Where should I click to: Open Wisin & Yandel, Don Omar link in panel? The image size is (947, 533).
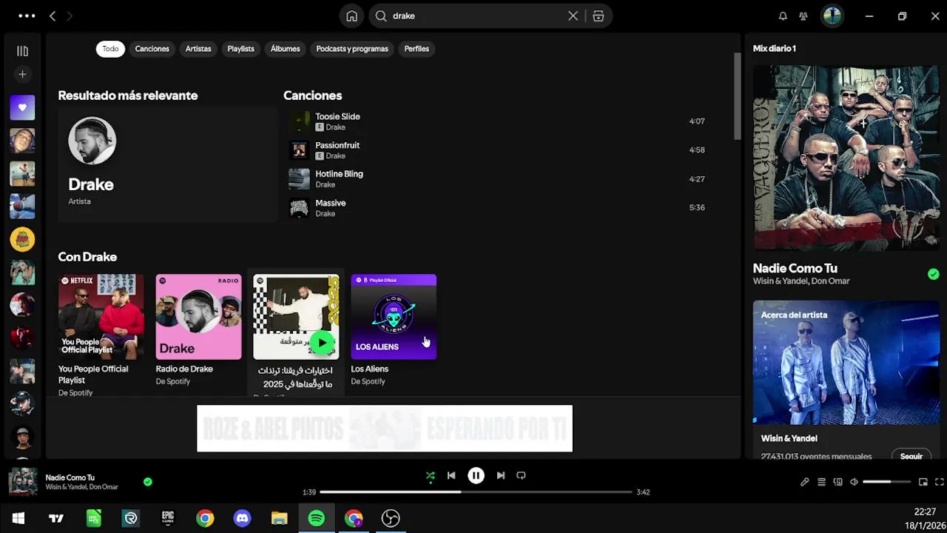(801, 281)
